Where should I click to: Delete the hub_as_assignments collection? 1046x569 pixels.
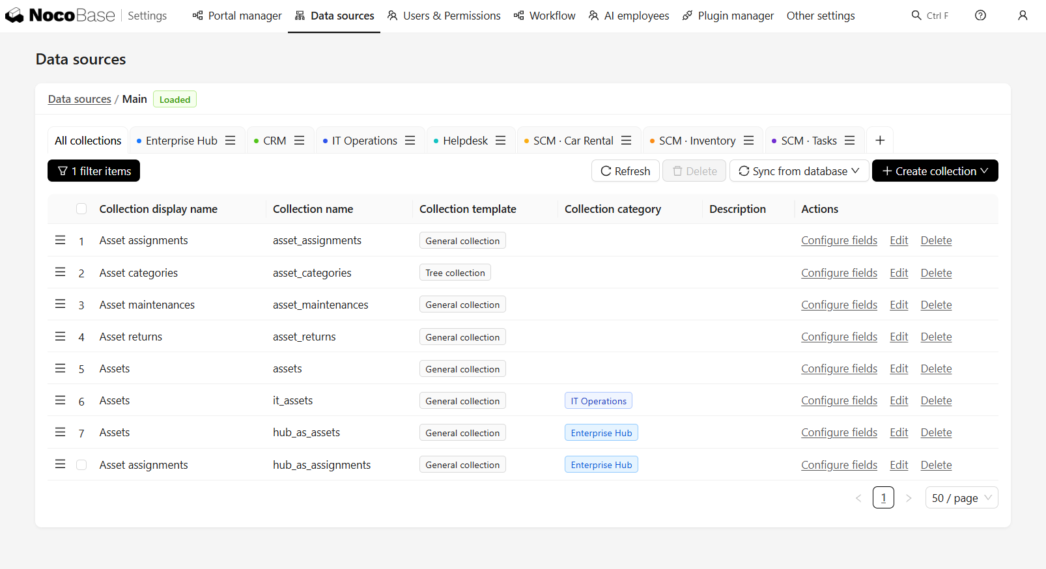[x=936, y=465]
